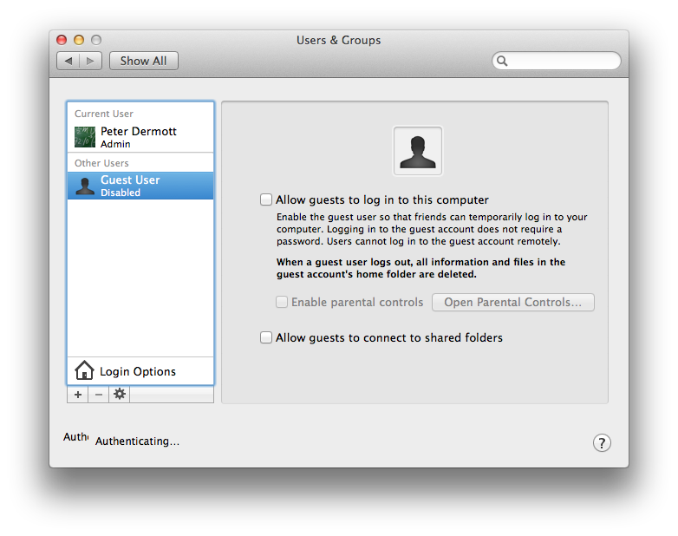Image resolution: width=678 pixels, height=536 pixels.
Task: Remove user with the minus button
Action: tap(99, 395)
